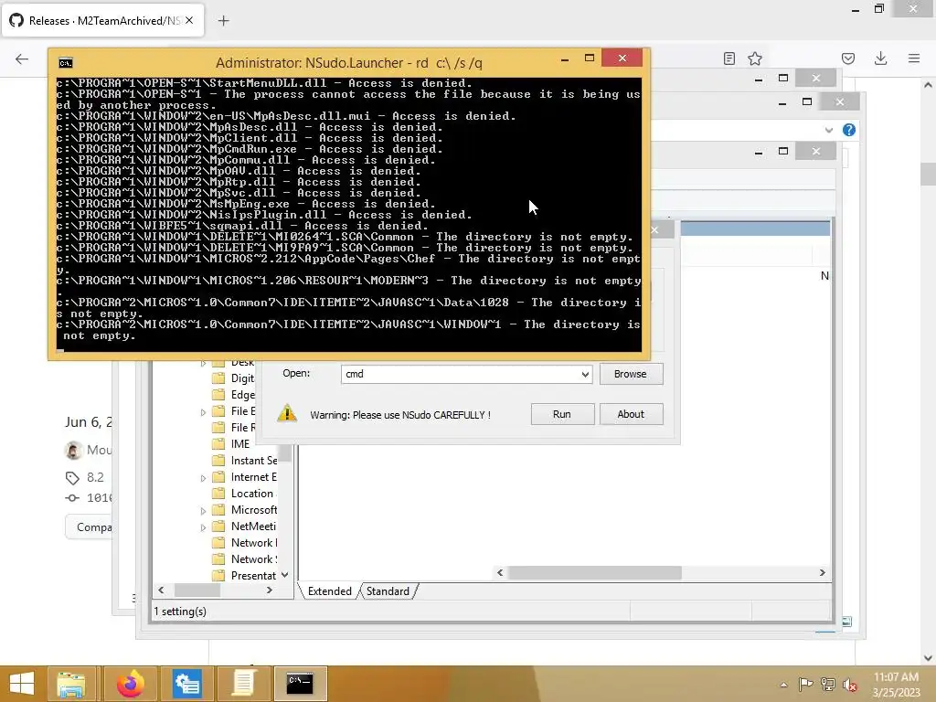Screen dimensions: 936x702
Task: Click the network tray icon
Action: click(827, 685)
